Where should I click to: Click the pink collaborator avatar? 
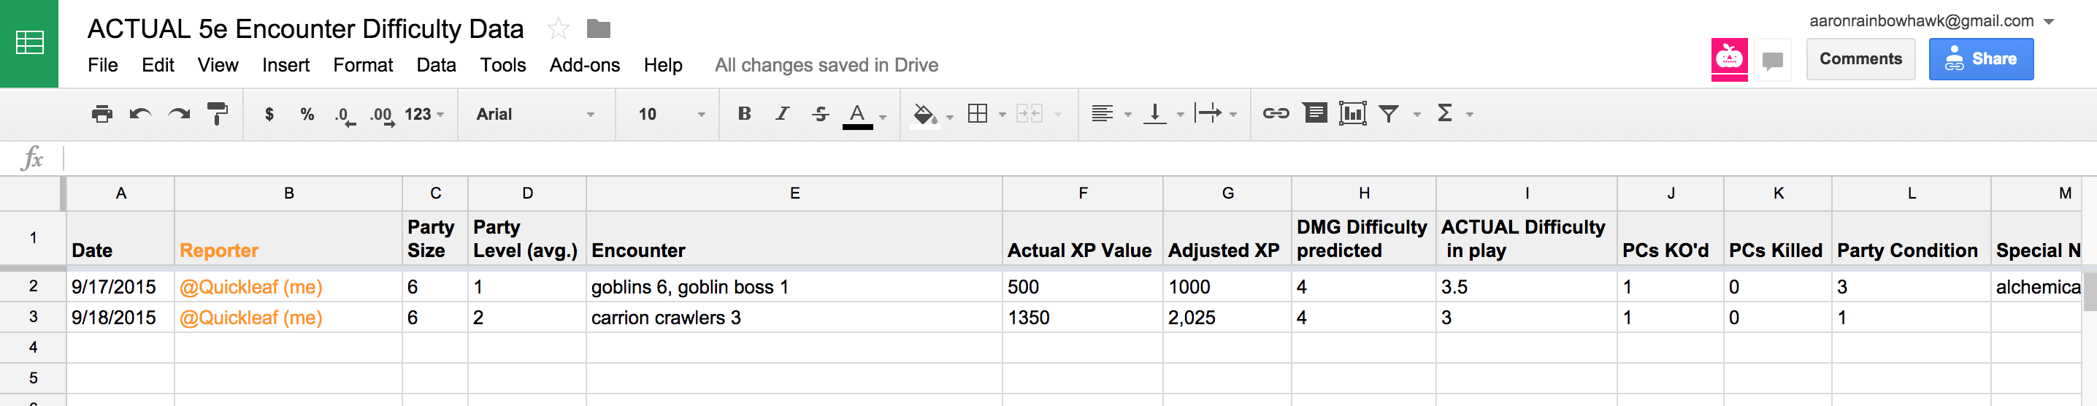point(1730,59)
